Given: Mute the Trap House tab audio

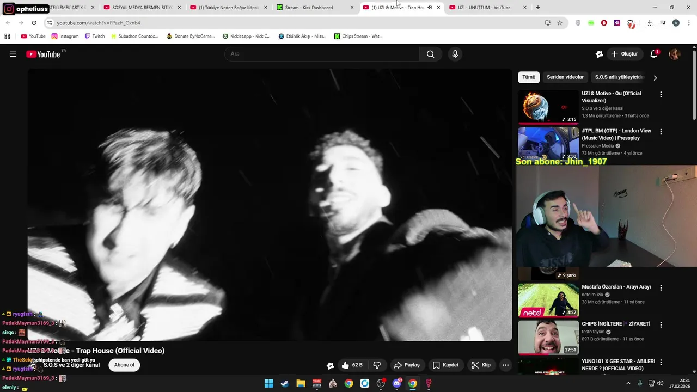Looking at the screenshot, I should [430, 8].
